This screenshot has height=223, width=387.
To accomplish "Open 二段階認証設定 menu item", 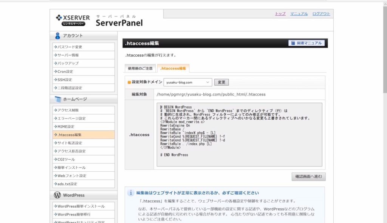I will [84, 88].
